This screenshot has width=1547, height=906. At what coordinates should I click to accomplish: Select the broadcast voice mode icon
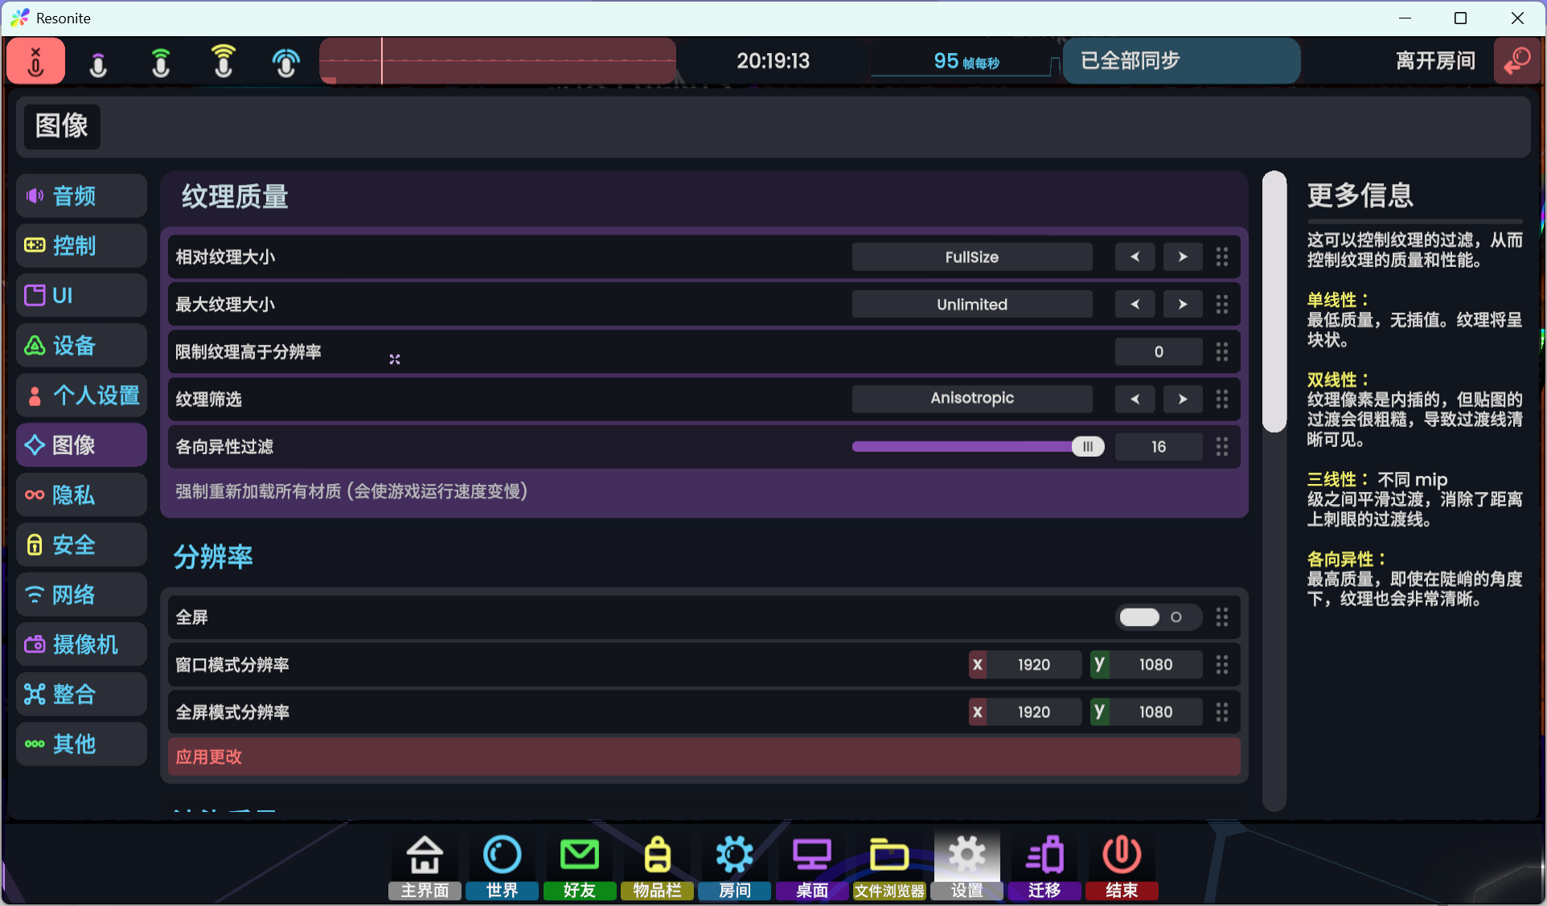pos(285,62)
